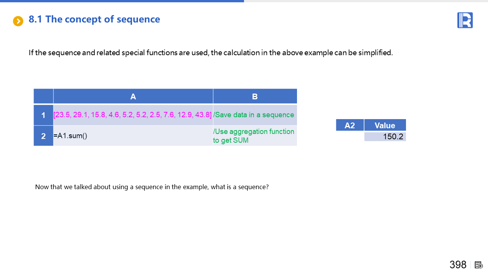
Task: Click row header 2 of the table
Action: [x=43, y=136]
